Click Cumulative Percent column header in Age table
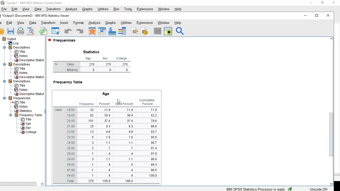 (x=147, y=102)
